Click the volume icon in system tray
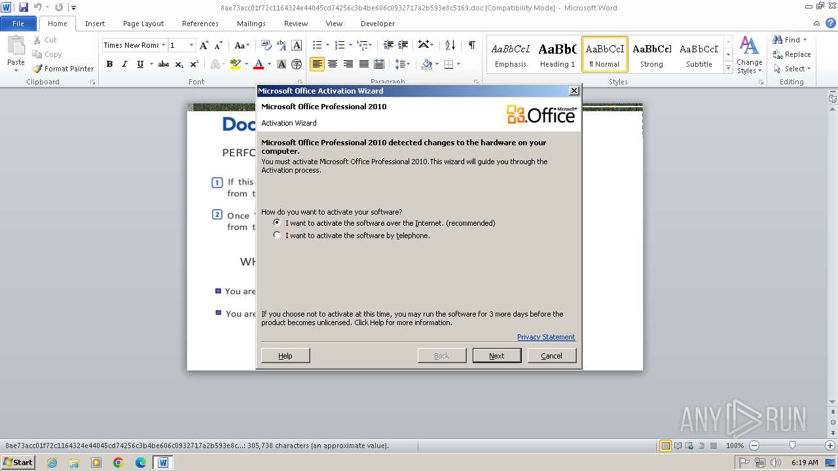 coord(776,462)
